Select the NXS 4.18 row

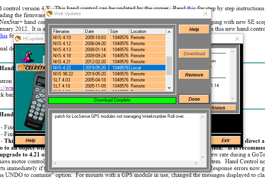[x=109, y=56]
